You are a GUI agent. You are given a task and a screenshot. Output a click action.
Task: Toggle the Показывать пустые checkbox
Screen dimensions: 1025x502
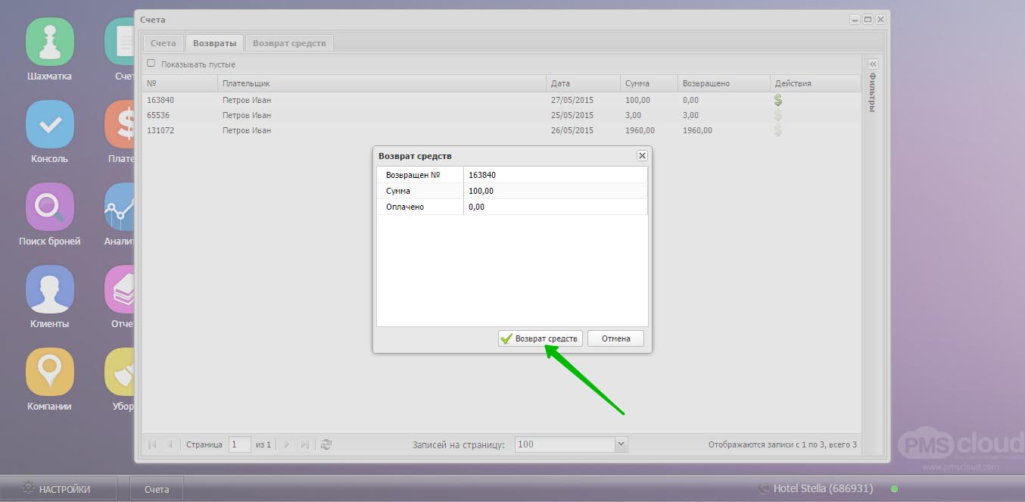[x=151, y=64]
